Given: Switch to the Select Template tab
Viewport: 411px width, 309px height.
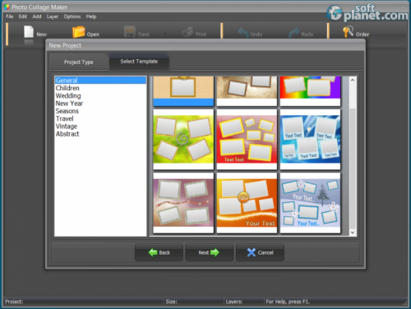Looking at the screenshot, I should pyautogui.click(x=139, y=62).
